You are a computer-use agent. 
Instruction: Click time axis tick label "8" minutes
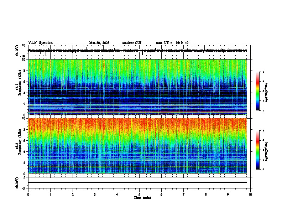tap(206, 194)
